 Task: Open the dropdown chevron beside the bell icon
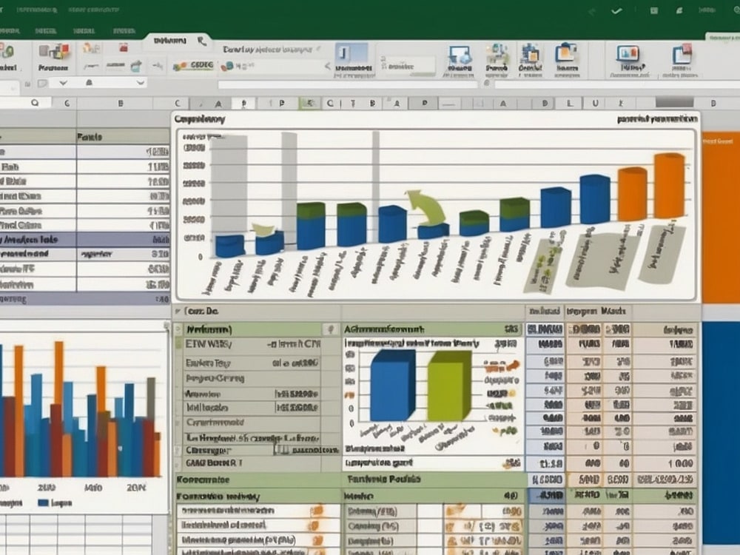coord(140,83)
